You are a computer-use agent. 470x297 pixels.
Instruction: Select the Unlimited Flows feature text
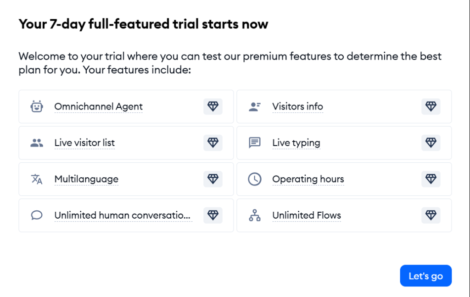(x=306, y=215)
